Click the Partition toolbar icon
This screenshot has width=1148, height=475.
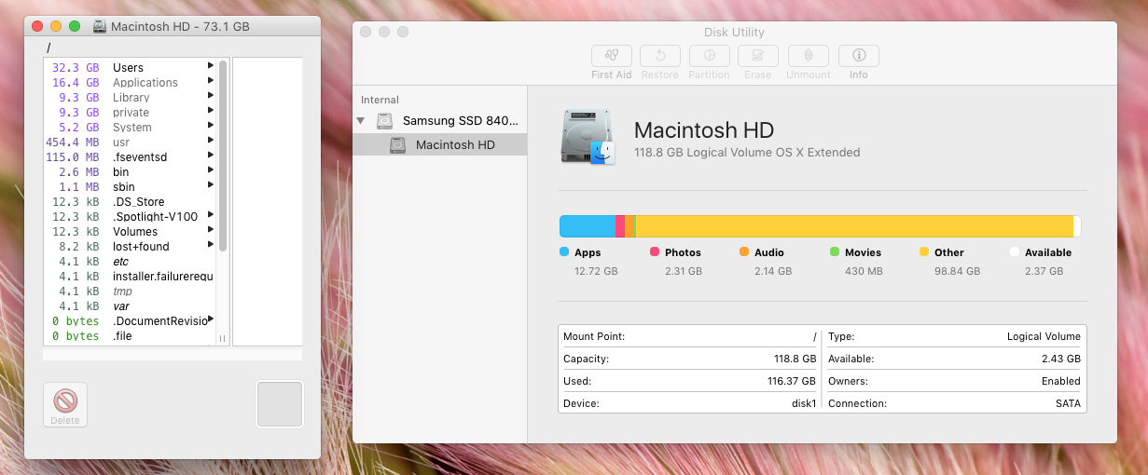710,56
